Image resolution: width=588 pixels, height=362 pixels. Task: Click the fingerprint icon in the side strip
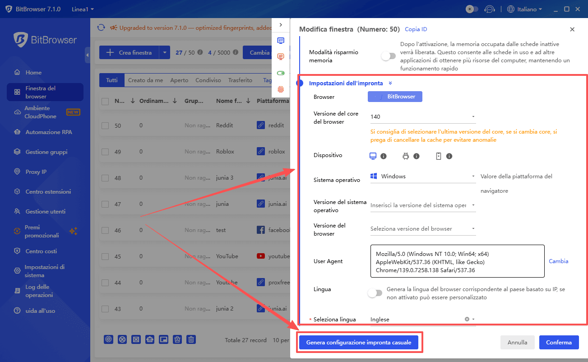coord(281,89)
